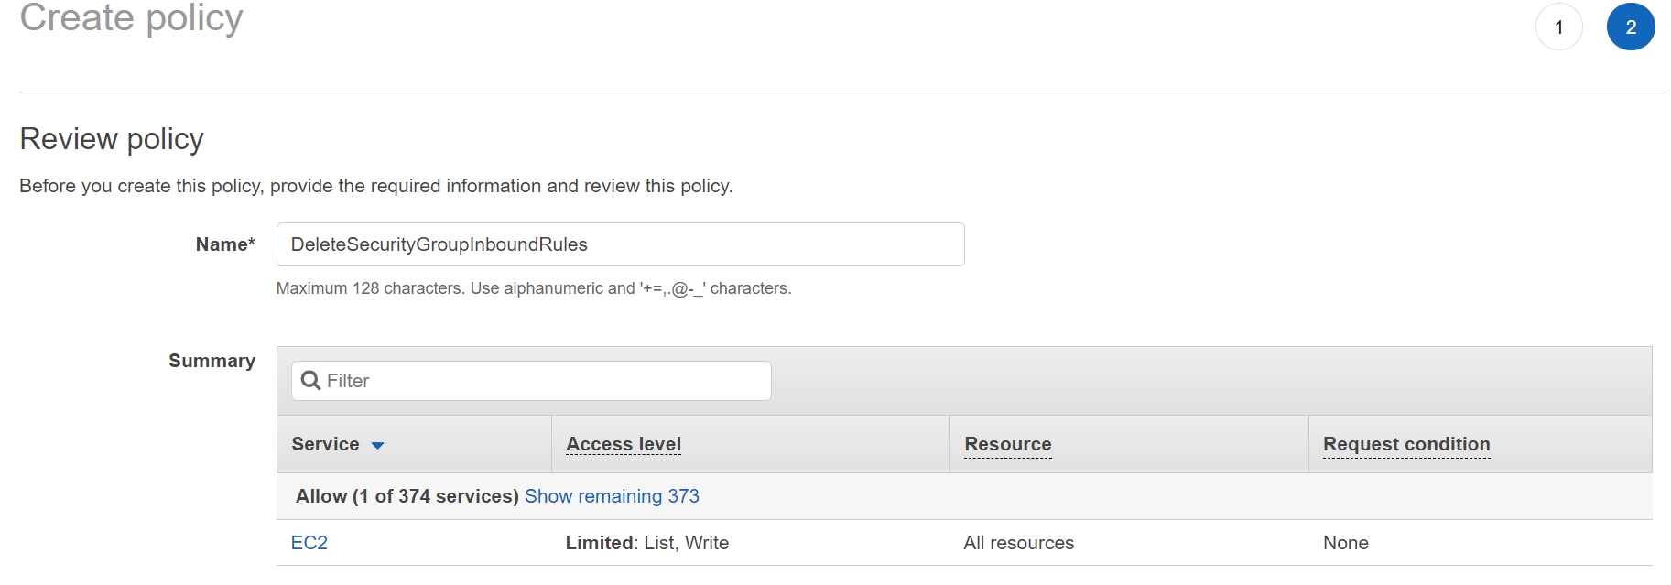
Task: Click the Limited: List, Write access text
Action: pyautogui.click(x=646, y=543)
